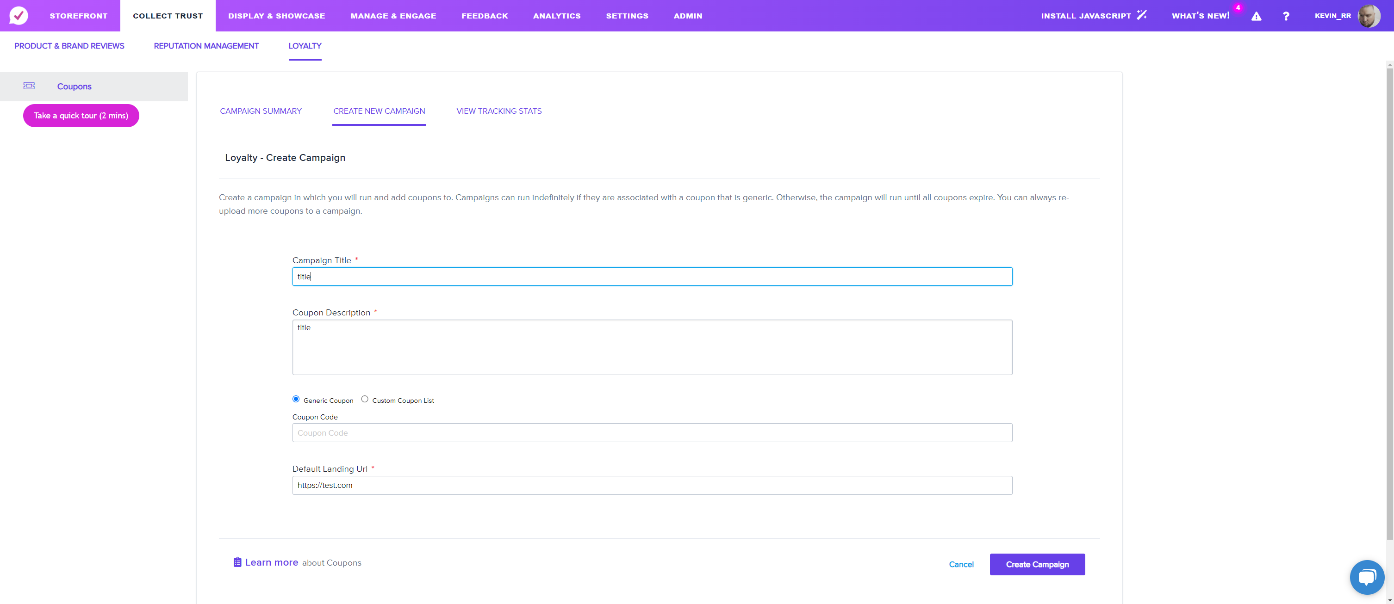Click the clipboard icon beside Learn more

[x=237, y=562]
